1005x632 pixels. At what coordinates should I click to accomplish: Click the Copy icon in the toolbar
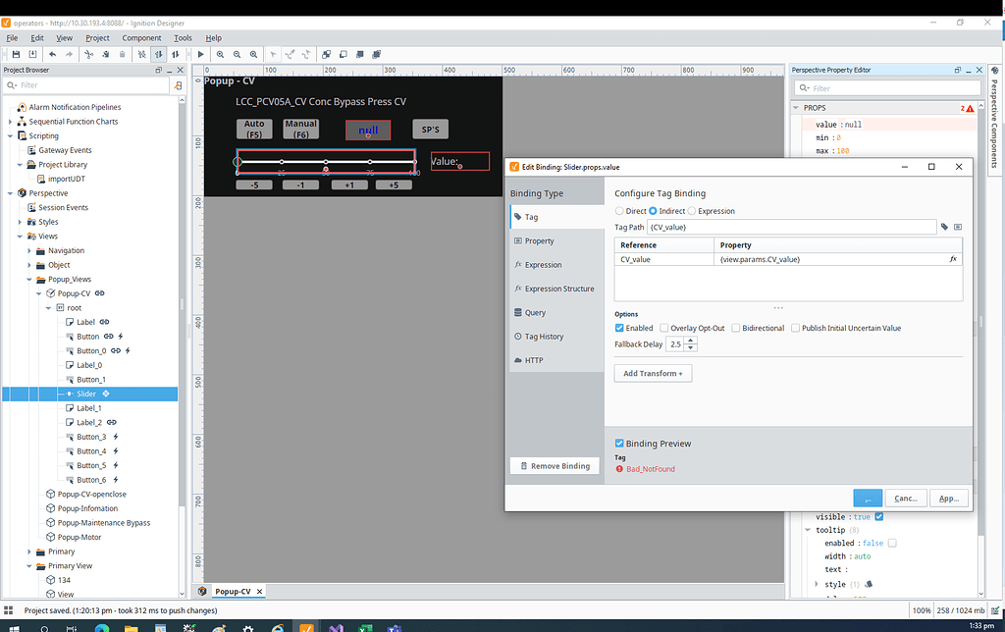pyautogui.click(x=106, y=55)
